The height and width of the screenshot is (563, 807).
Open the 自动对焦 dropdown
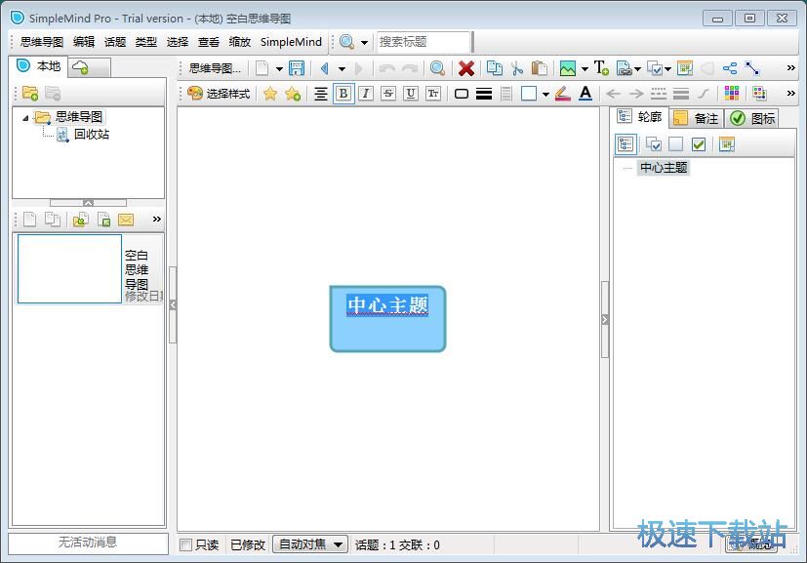tap(310, 544)
